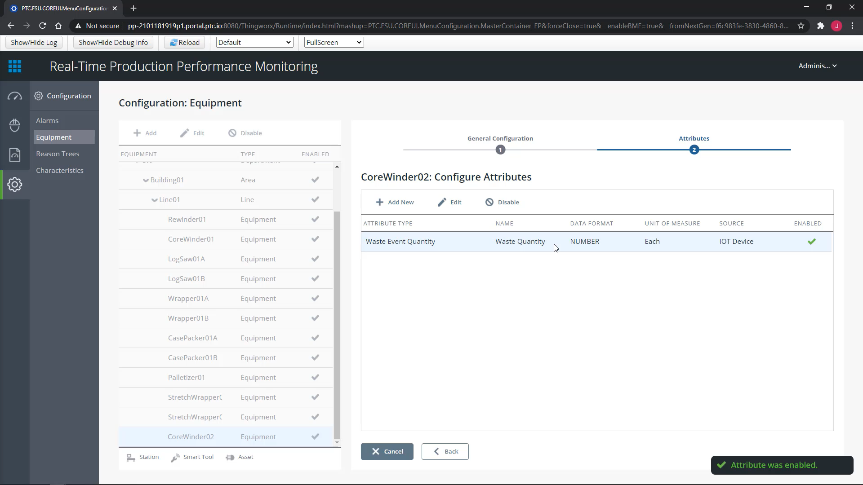
Task: Click the Disable icon in equipment toolbar
Action: point(232,133)
